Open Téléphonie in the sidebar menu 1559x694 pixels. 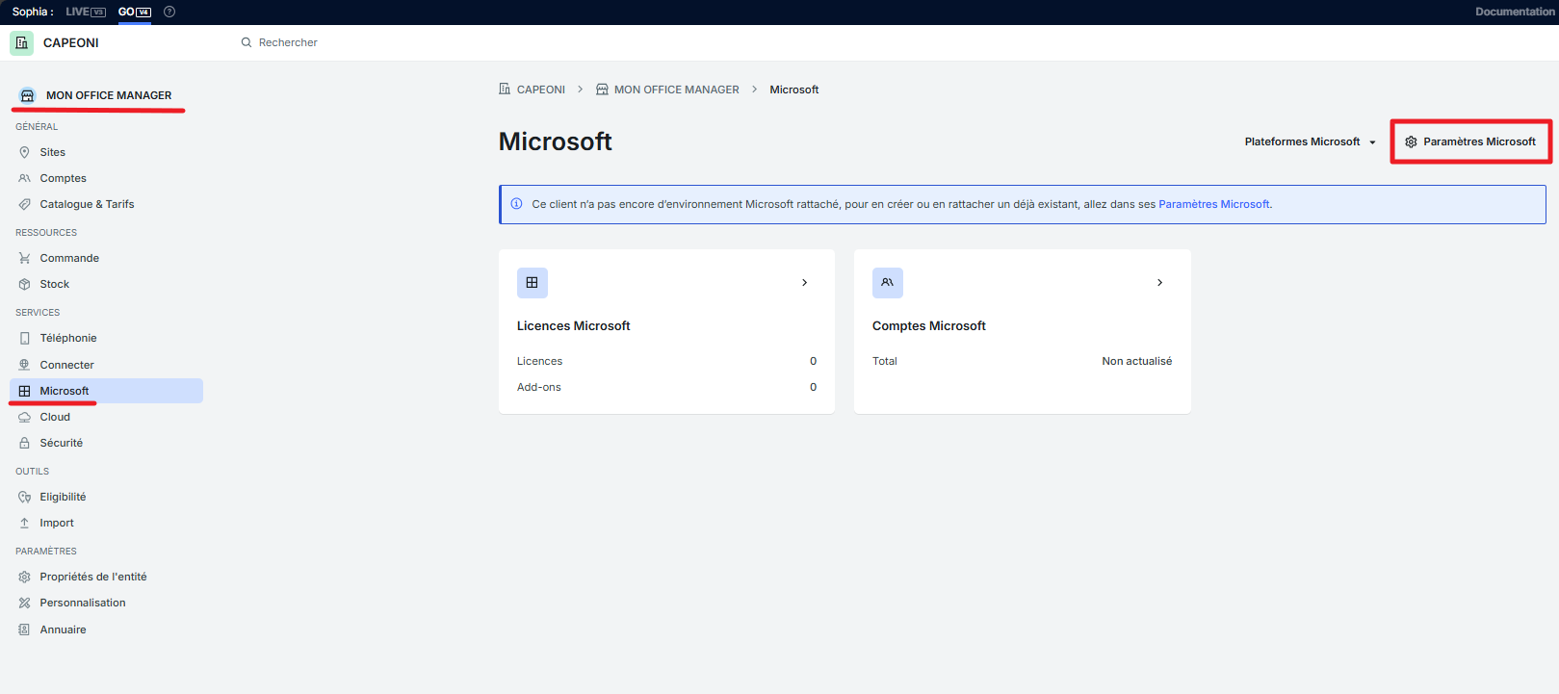coord(68,338)
